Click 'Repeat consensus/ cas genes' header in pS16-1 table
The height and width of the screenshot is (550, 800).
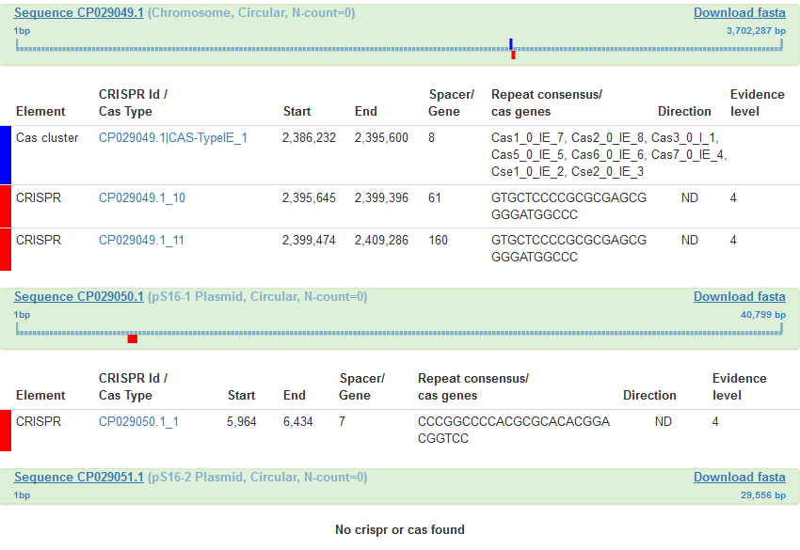click(x=473, y=386)
